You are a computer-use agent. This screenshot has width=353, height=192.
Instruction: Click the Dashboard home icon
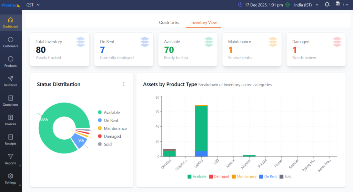tap(11, 20)
